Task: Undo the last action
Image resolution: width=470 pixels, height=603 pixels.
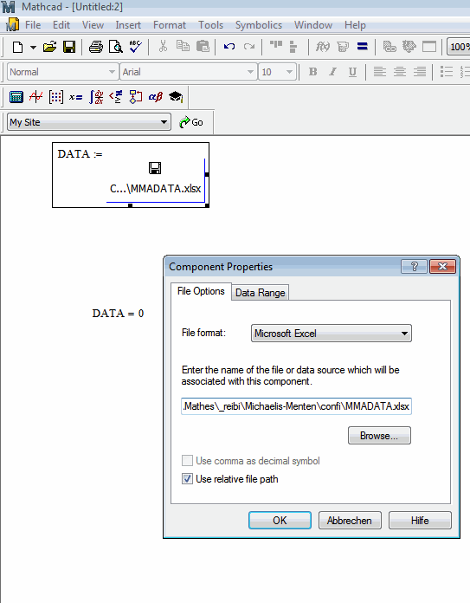Action: tap(229, 47)
